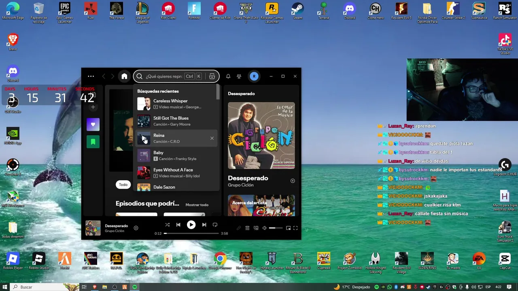The width and height of the screenshot is (518, 291).
Task: Open the Spotify three-dots menu
Action: pyautogui.click(x=91, y=76)
